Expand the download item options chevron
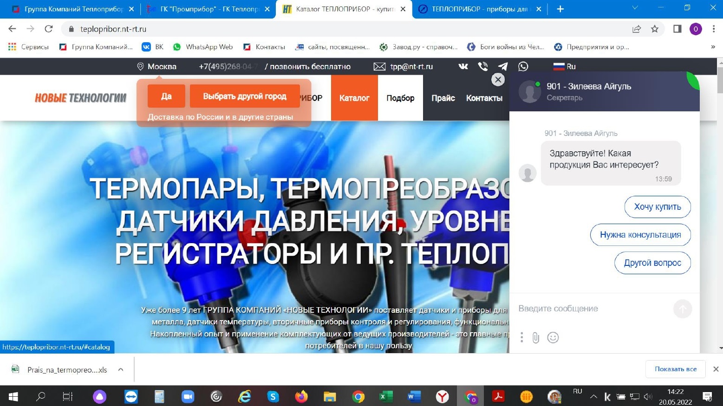Viewport: 723px width, 406px height. click(x=121, y=370)
